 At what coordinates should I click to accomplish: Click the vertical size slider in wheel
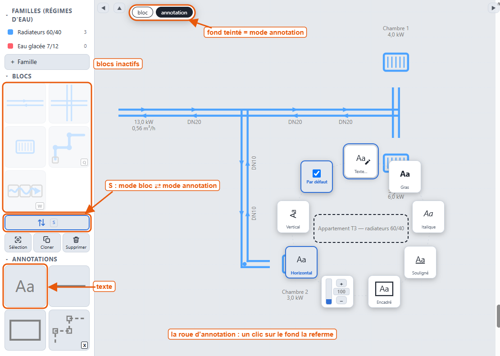pyautogui.click(x=329, y=292)
